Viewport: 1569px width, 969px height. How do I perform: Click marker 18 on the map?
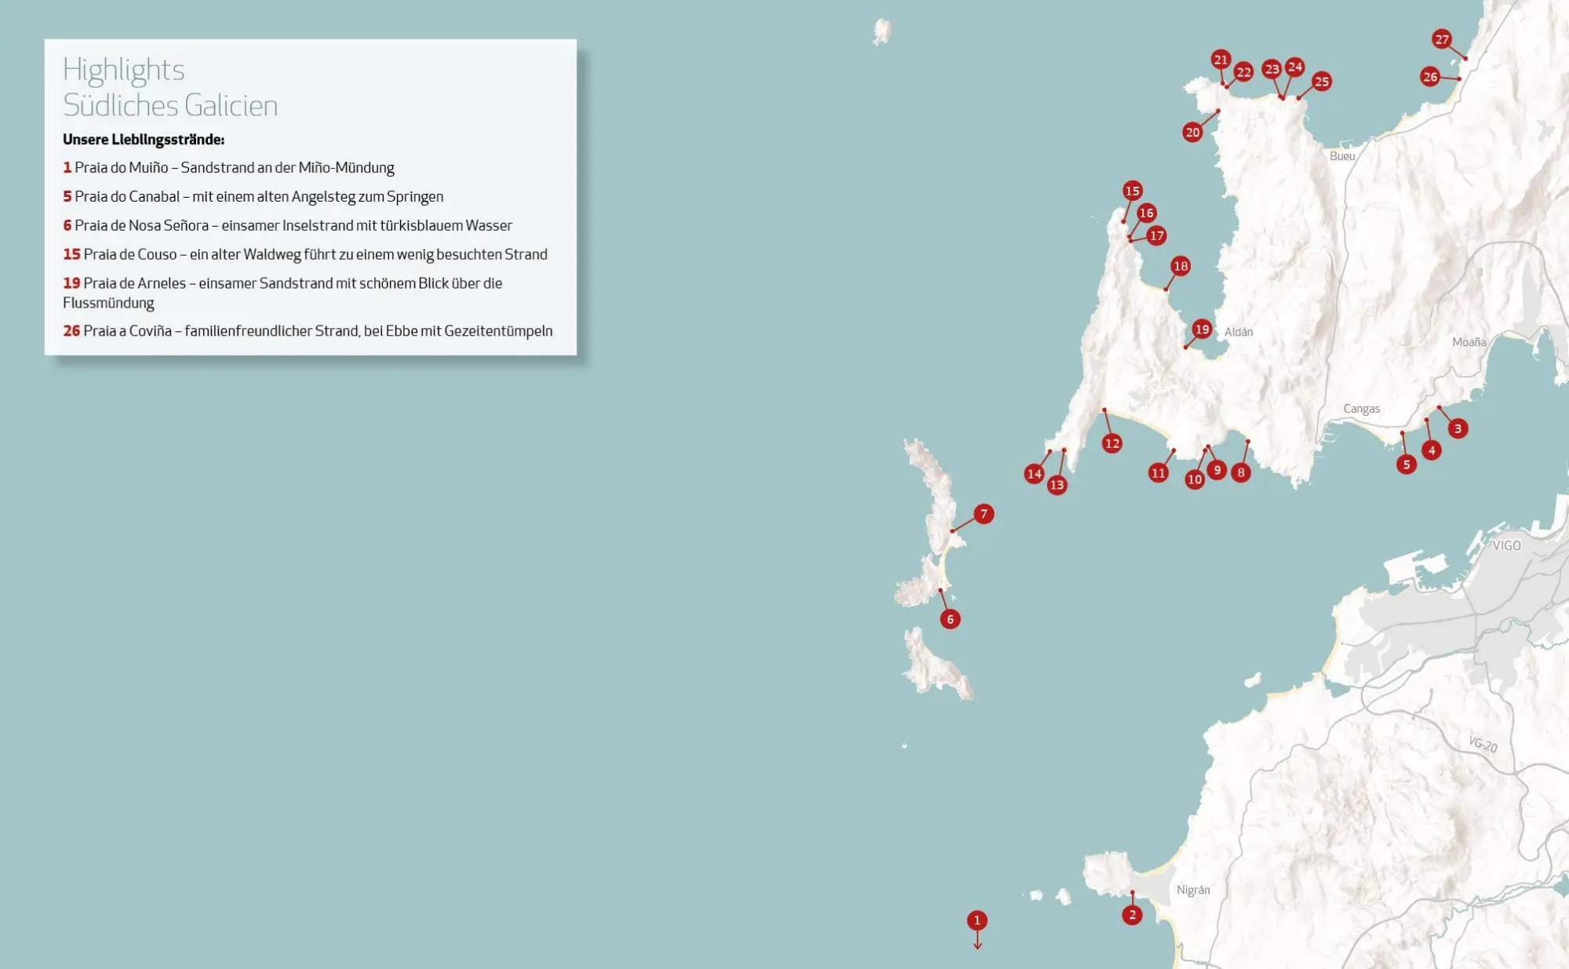pos(1180,266)
